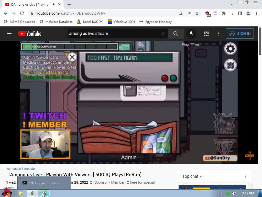Click the #imposter hashtag link

[29, 169]
